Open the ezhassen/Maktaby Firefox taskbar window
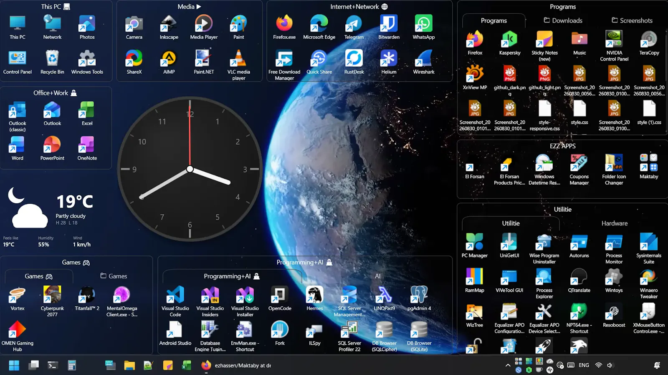The image size is (668, 375). coord(236,365)
